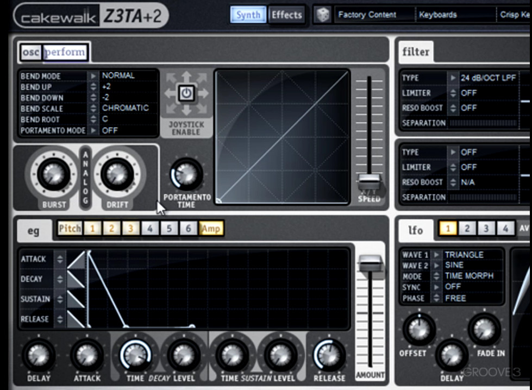Screen dimensions: 532x390
Task: Click the envelope Delay knob
Action: coord(38,355)
